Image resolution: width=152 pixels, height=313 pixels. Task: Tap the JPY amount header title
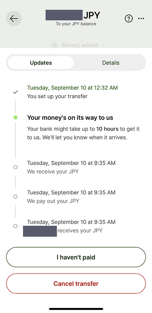tap(72, 15)
